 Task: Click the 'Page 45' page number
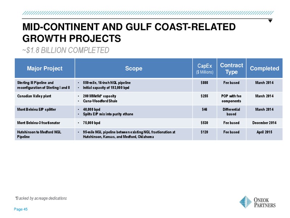21,209
